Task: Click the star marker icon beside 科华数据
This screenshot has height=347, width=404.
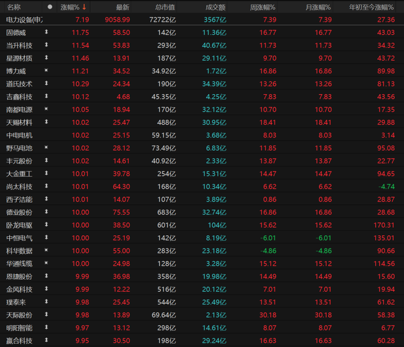Action: (x=47, y=250)
